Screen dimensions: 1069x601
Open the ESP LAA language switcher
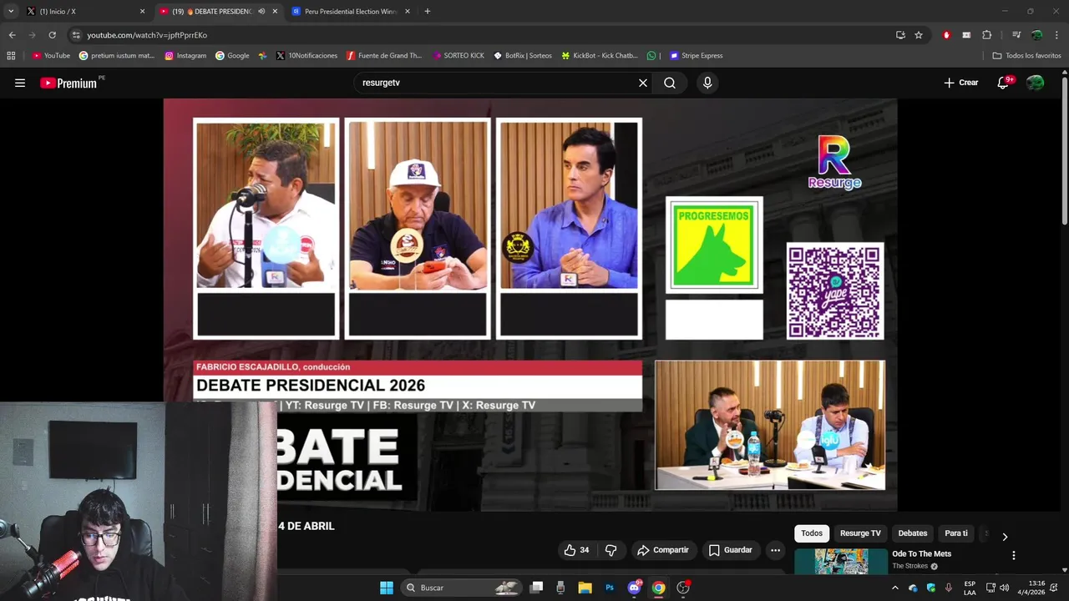click(970, 588)
